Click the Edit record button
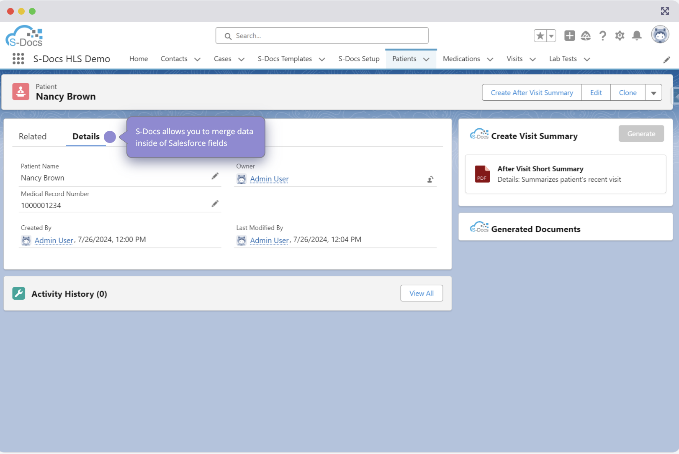Viewport: 679px width, 454px height. (x=596, y=93)
